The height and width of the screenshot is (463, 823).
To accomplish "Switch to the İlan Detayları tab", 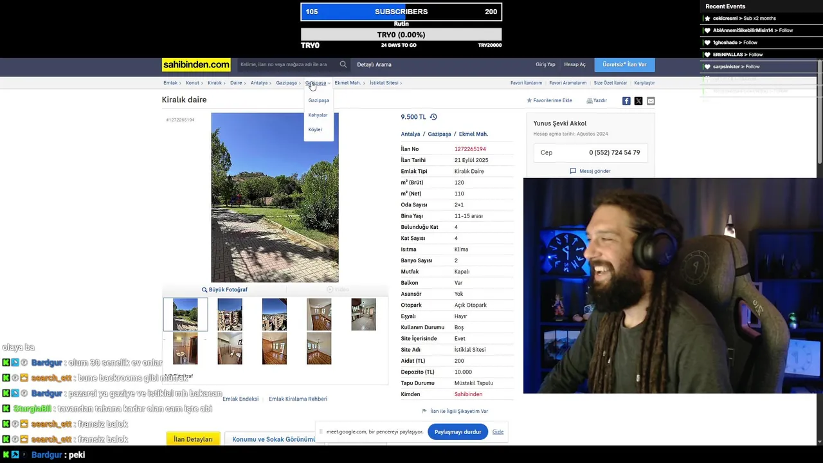I will pyautogui.click(x=193, y=439).
